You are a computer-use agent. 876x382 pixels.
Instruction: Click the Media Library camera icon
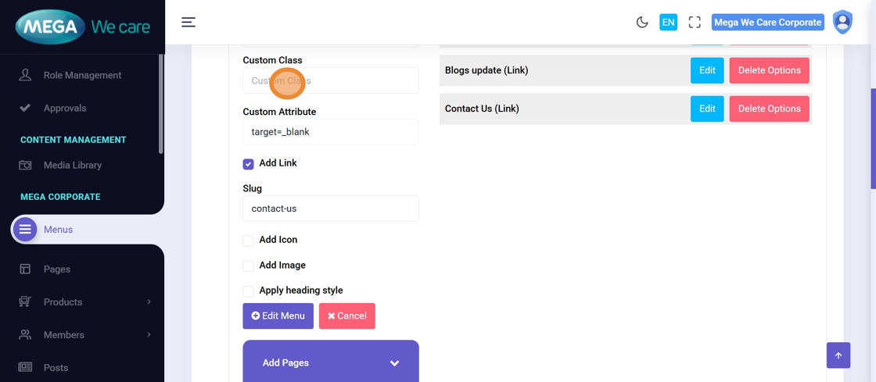(25, 166)
